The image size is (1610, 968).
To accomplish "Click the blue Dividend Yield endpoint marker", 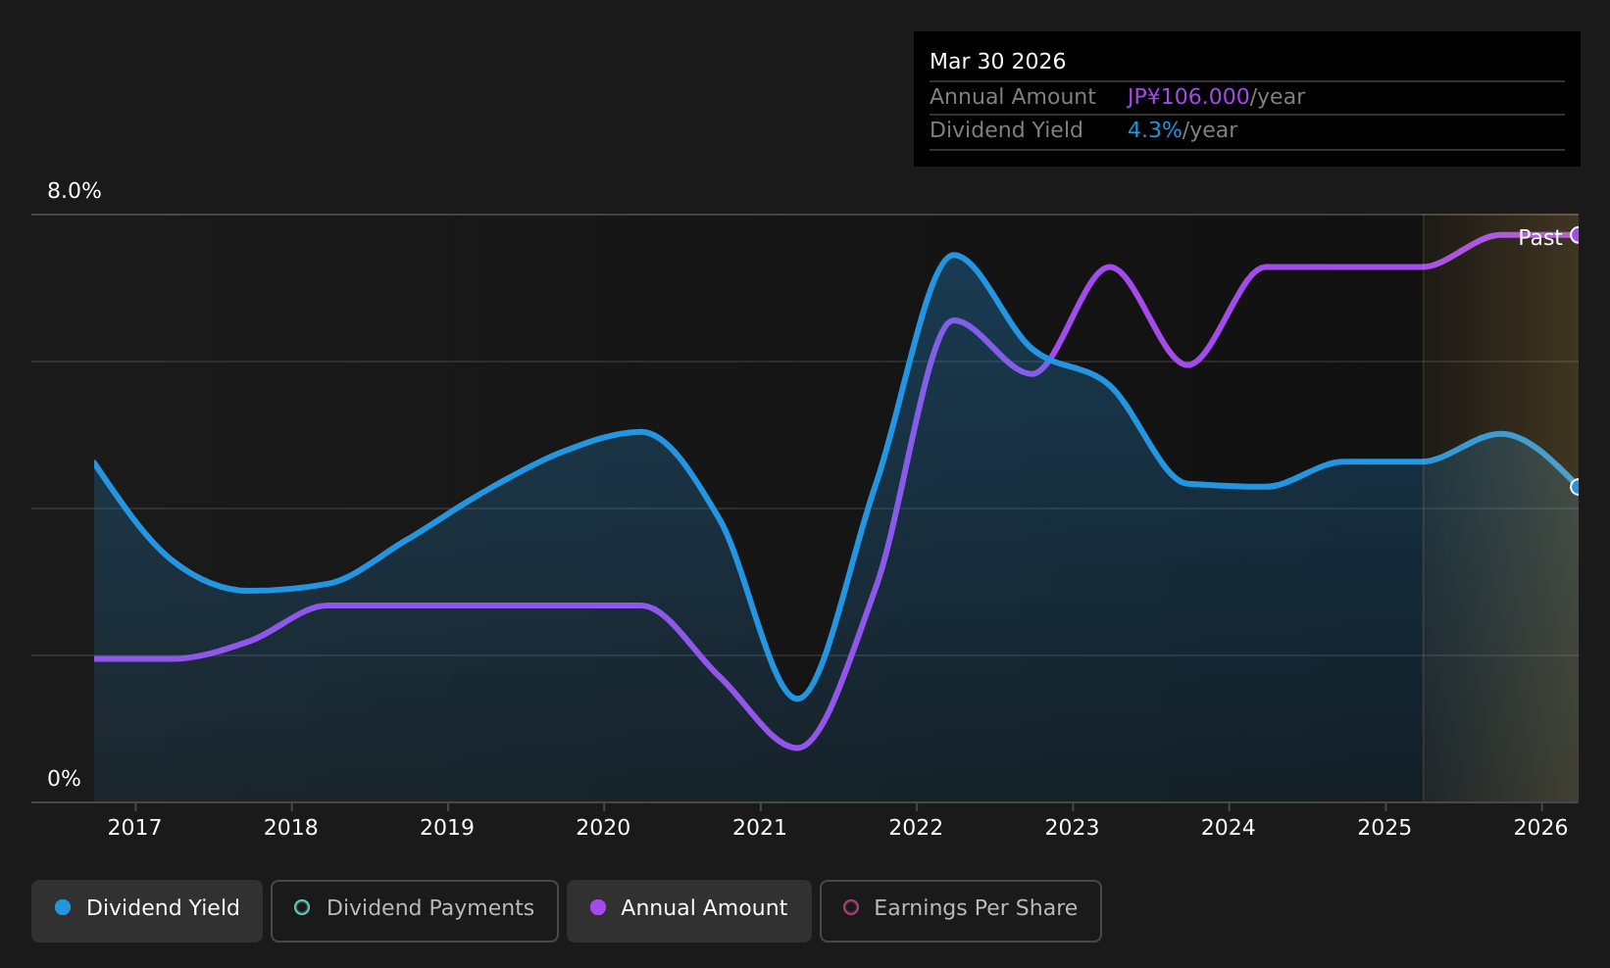I will [x=1577, y=487].
